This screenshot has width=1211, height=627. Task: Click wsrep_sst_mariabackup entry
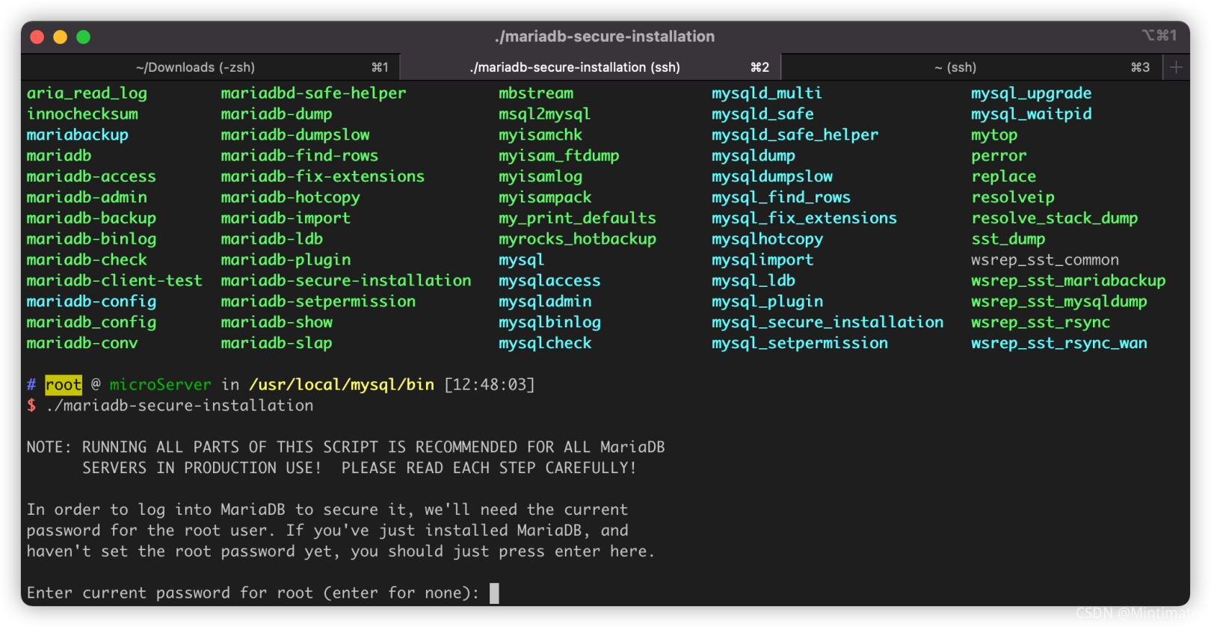[x=1068, y=281]
